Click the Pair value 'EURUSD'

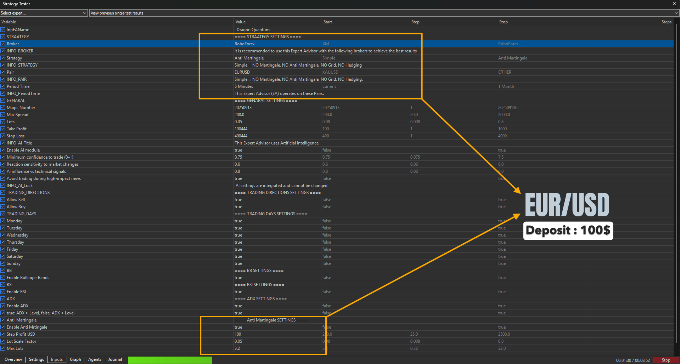pos(242,72)
